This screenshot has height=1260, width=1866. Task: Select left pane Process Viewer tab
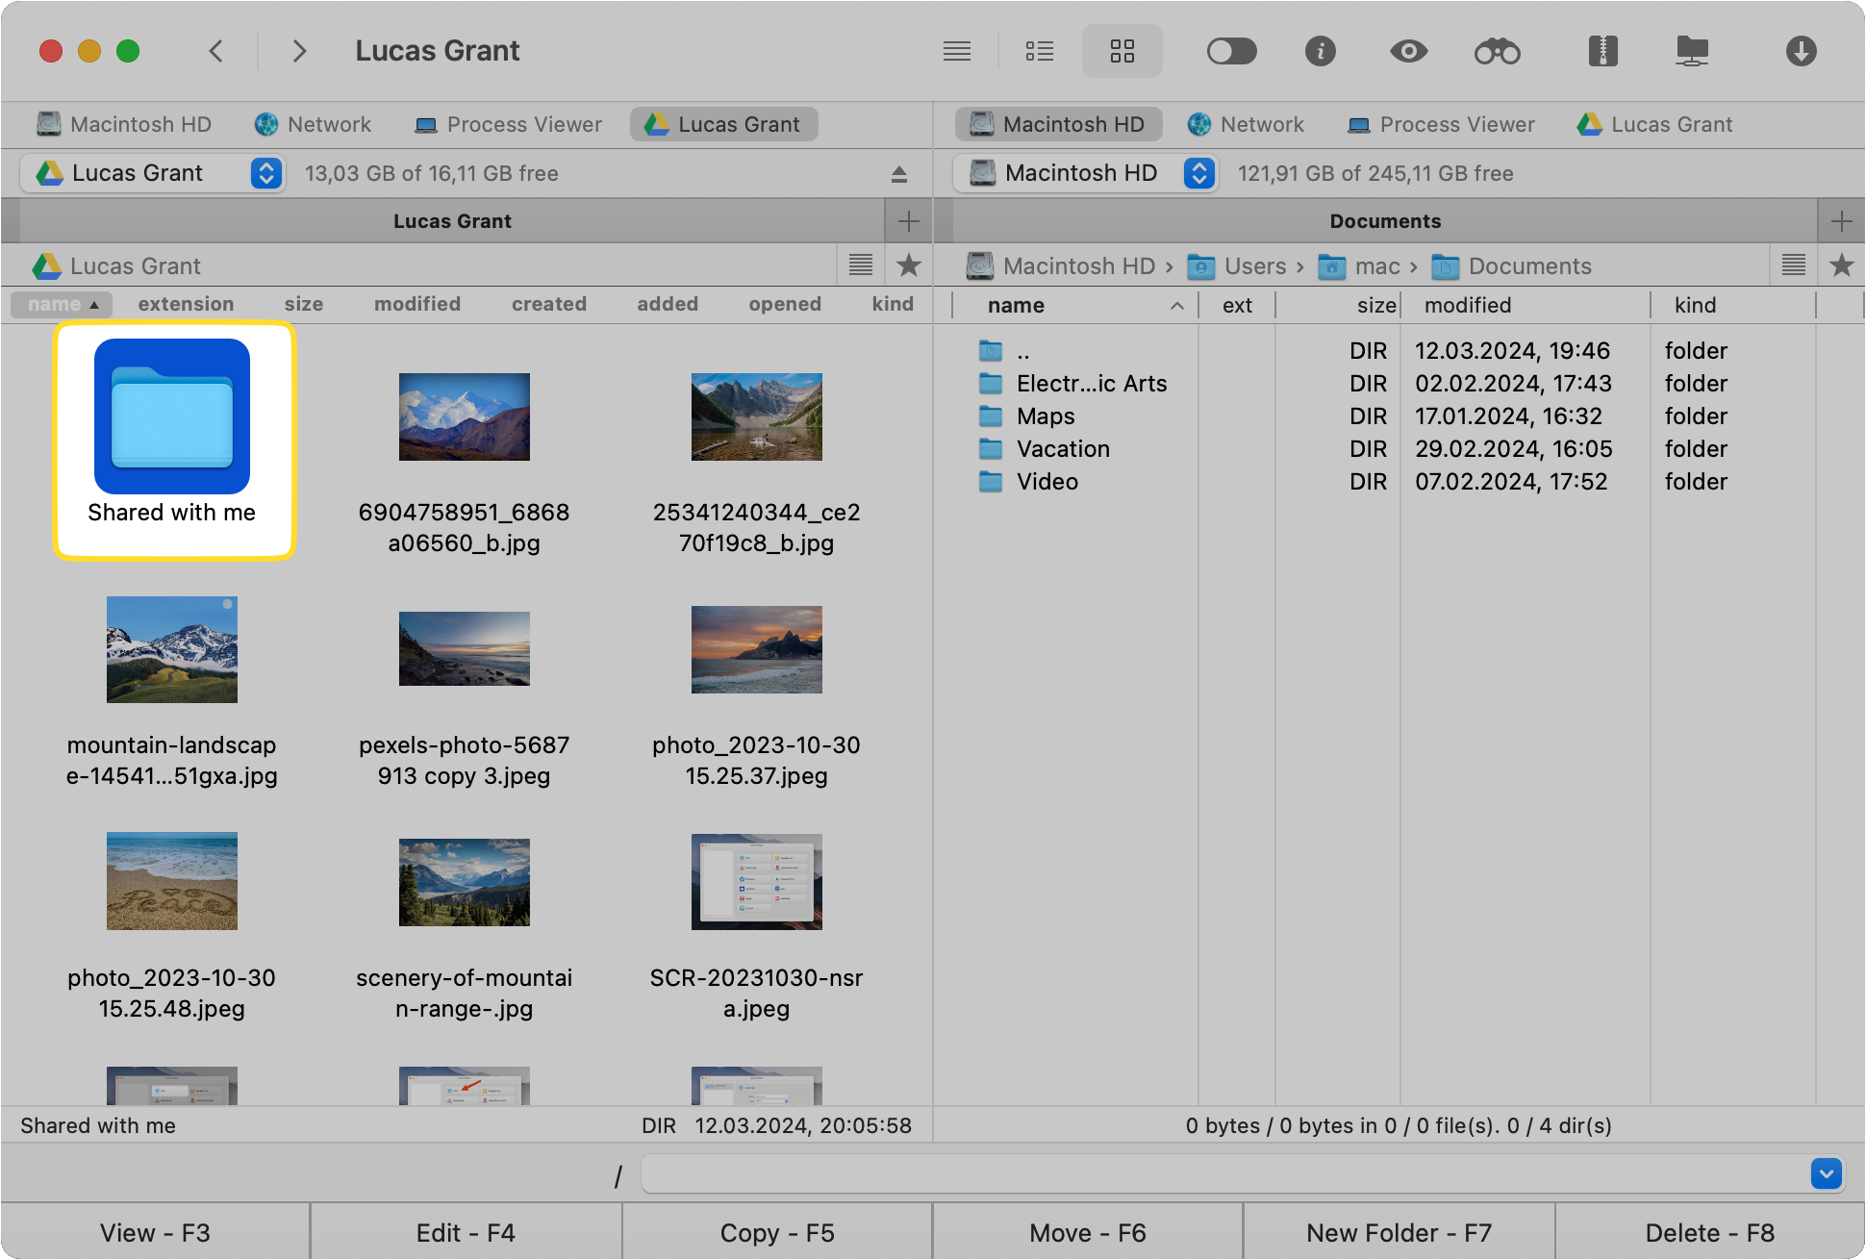[508, 124]
